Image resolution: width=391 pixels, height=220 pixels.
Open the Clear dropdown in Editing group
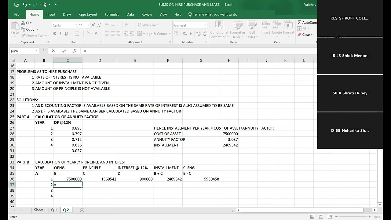pos(312,35)
